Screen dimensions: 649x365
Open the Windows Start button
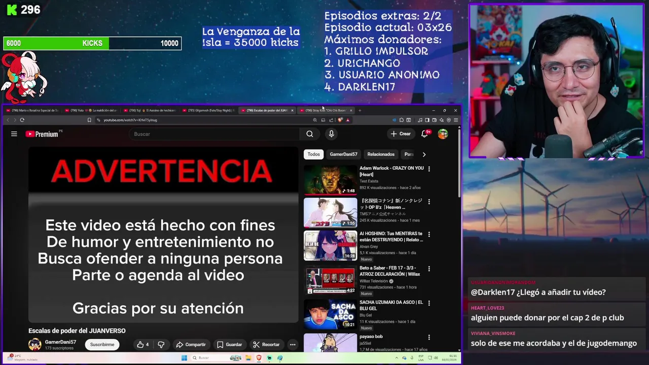[184, 358]
